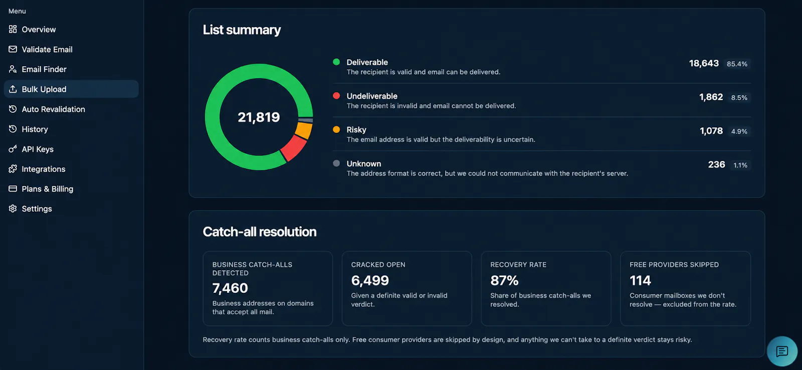The image size is (802, 370).
Task: Click the red segment of the donut chart
Action: pos(293,147)
